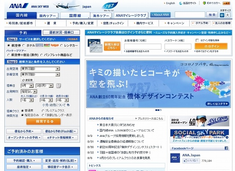Click eチケット情報検索 button
235x171 pixels.
(60, 138)
